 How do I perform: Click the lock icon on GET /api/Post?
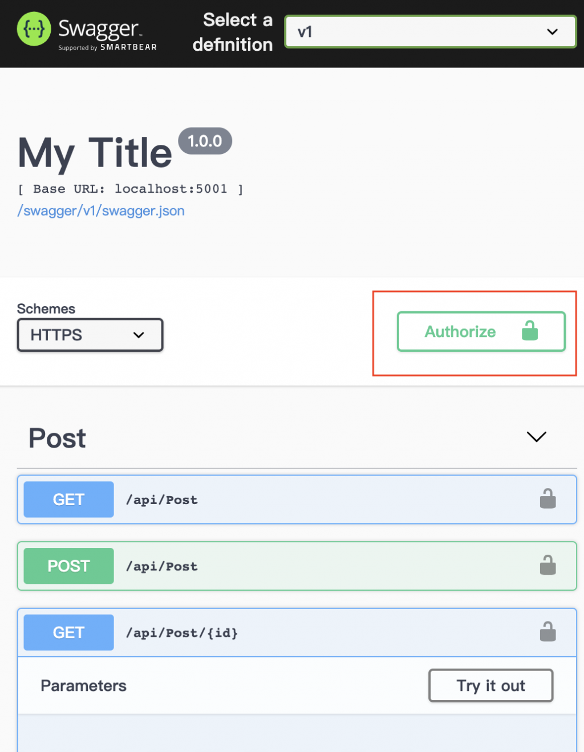pyautogui.click(x=547, y=499)
